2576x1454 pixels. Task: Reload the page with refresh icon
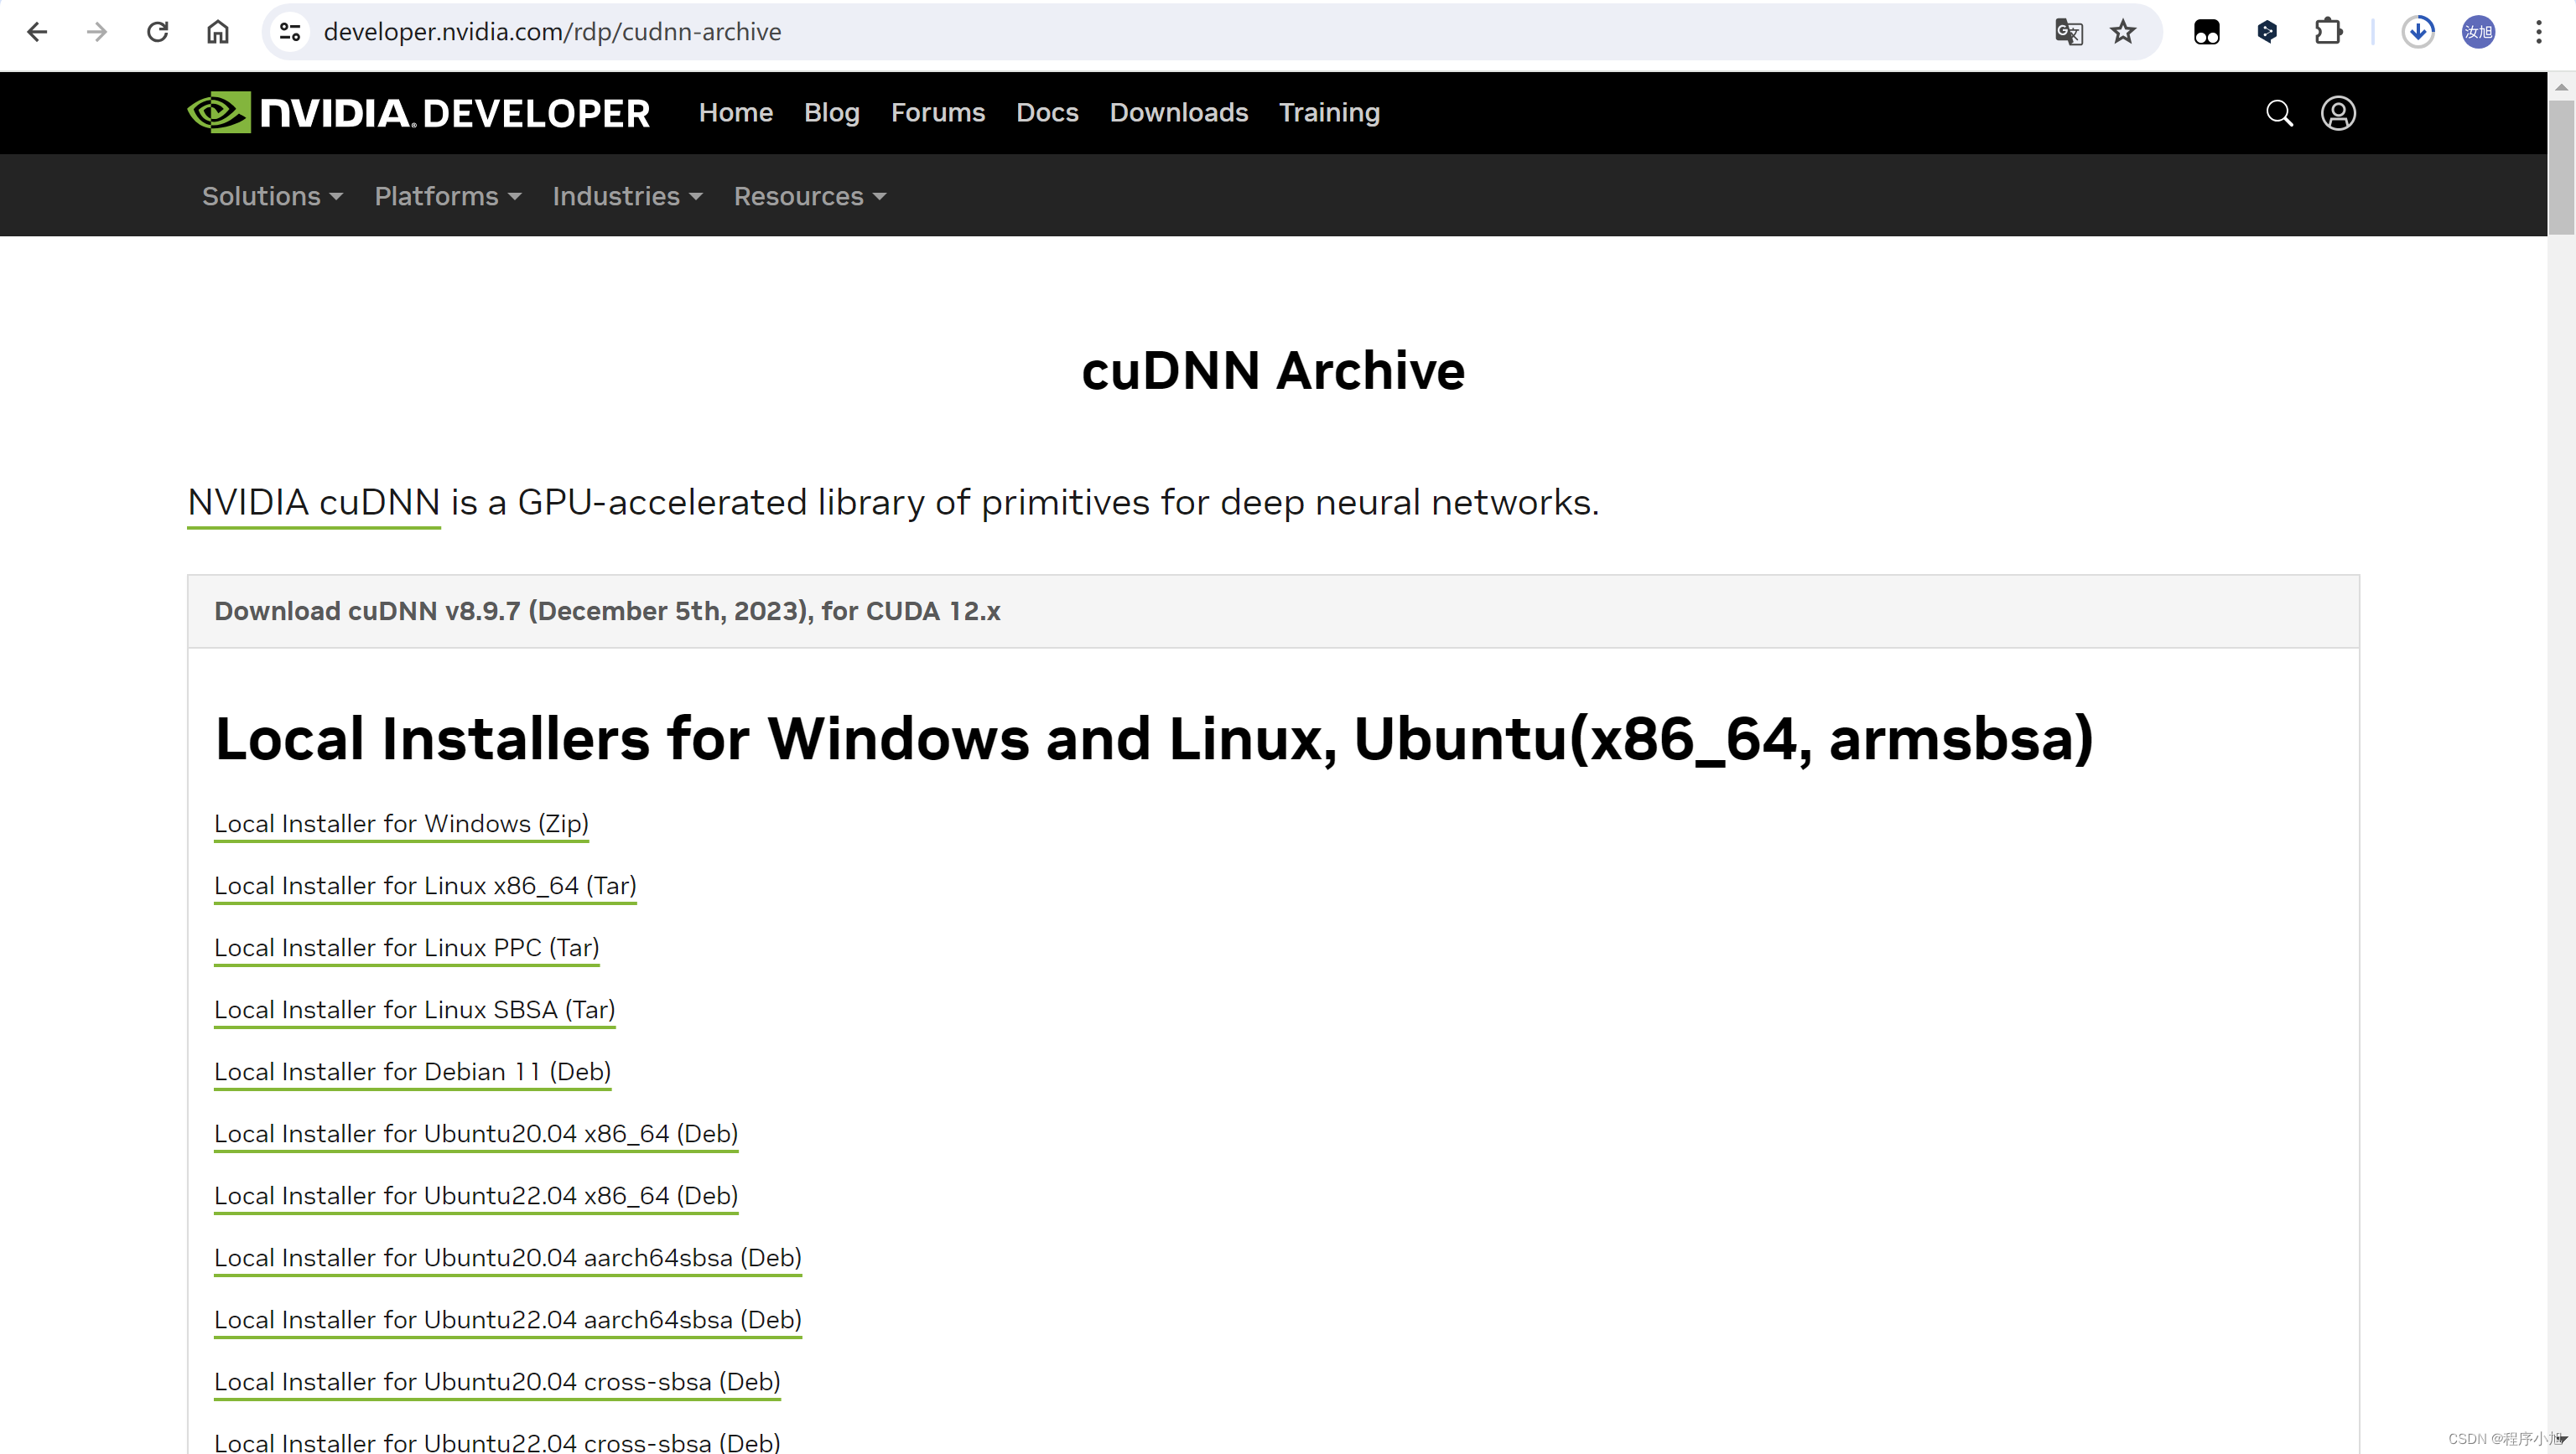pyautogui.click(x=157, y=32)
